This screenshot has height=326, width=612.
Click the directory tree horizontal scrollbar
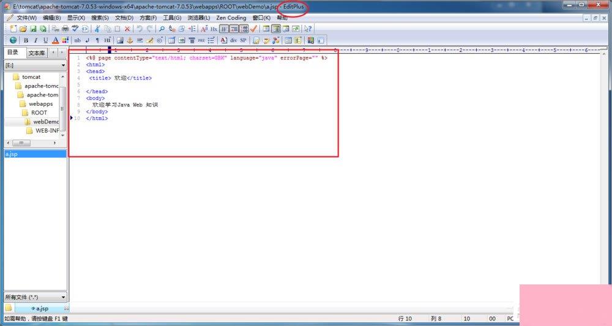pyautogui.click(x=31, y=143)
